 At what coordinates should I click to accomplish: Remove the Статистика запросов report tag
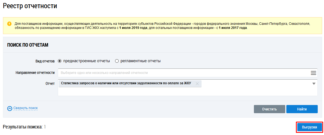197,84
